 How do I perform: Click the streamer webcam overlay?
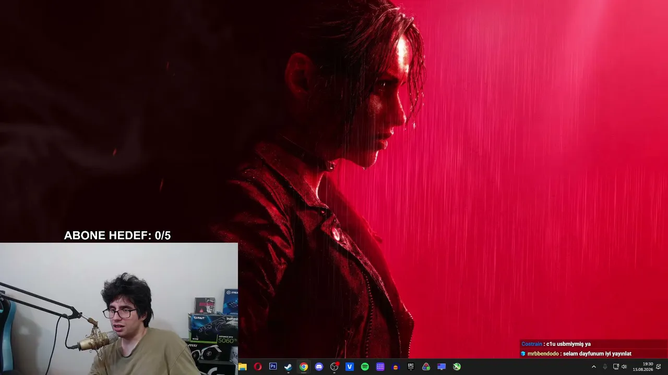point(119,309)
